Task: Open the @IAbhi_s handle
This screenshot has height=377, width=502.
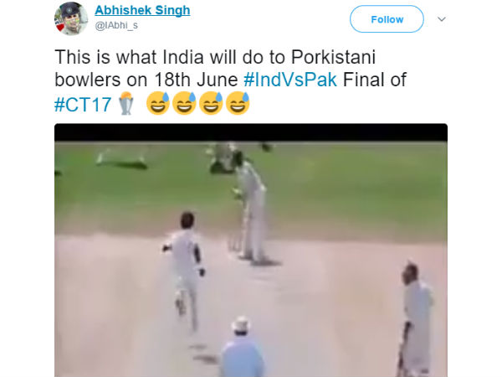Action: (x=116, y=25)
